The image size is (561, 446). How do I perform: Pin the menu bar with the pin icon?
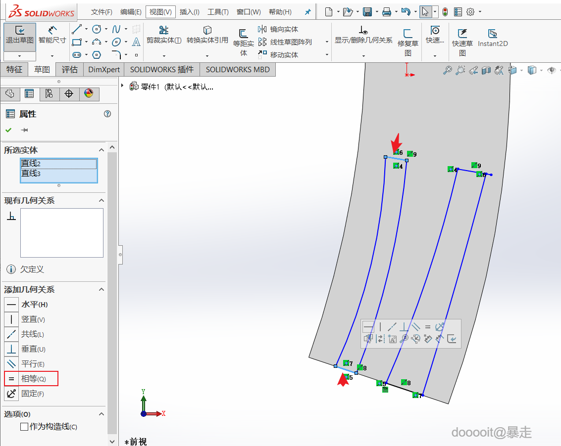307,12
